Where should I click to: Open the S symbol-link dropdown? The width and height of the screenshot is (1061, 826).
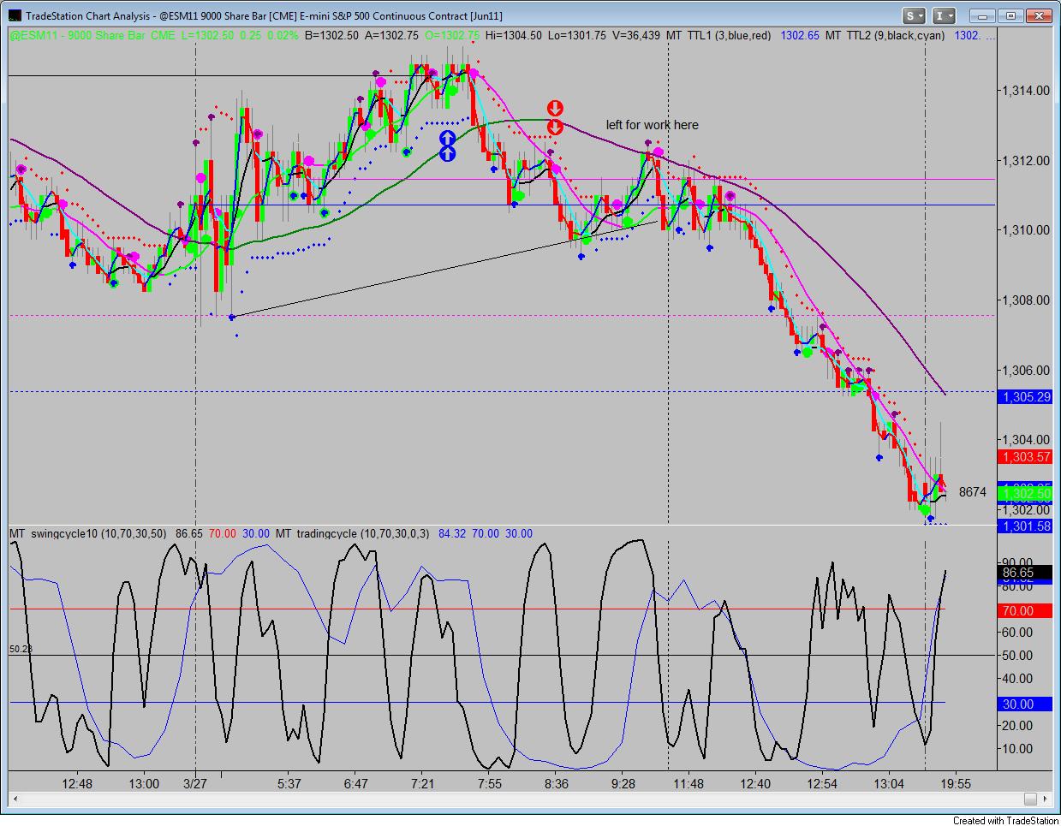pyautogui.click(x=915, y=15)
